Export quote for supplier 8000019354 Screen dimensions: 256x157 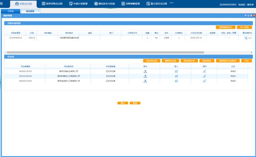point(145,71)
